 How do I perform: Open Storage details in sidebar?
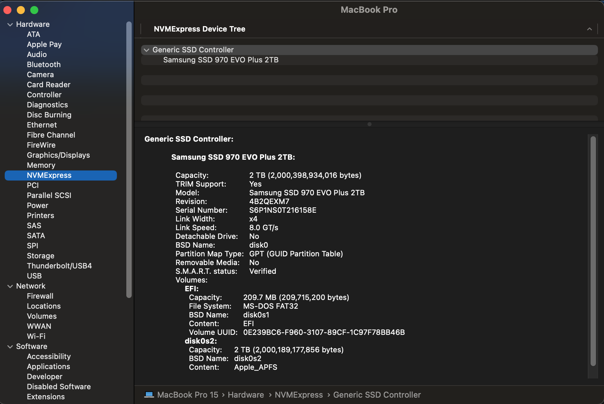(41, 256)
